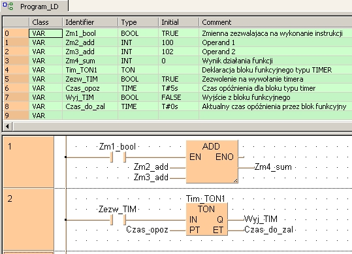Click the Initial column header
Screen dimensions: 352x254
pos(178,22)
